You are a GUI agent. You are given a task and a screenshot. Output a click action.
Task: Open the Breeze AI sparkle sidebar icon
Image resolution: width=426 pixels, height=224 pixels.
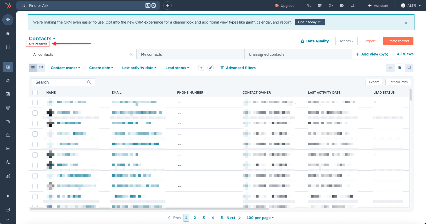click(x=8, y=196)
